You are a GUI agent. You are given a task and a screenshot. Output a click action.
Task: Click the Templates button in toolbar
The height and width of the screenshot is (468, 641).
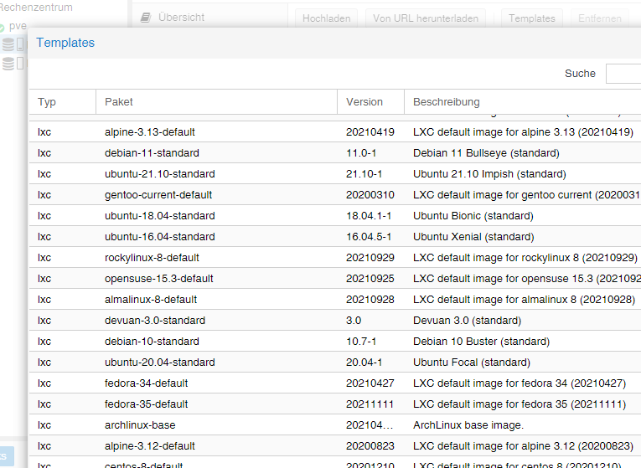(532, 18)
